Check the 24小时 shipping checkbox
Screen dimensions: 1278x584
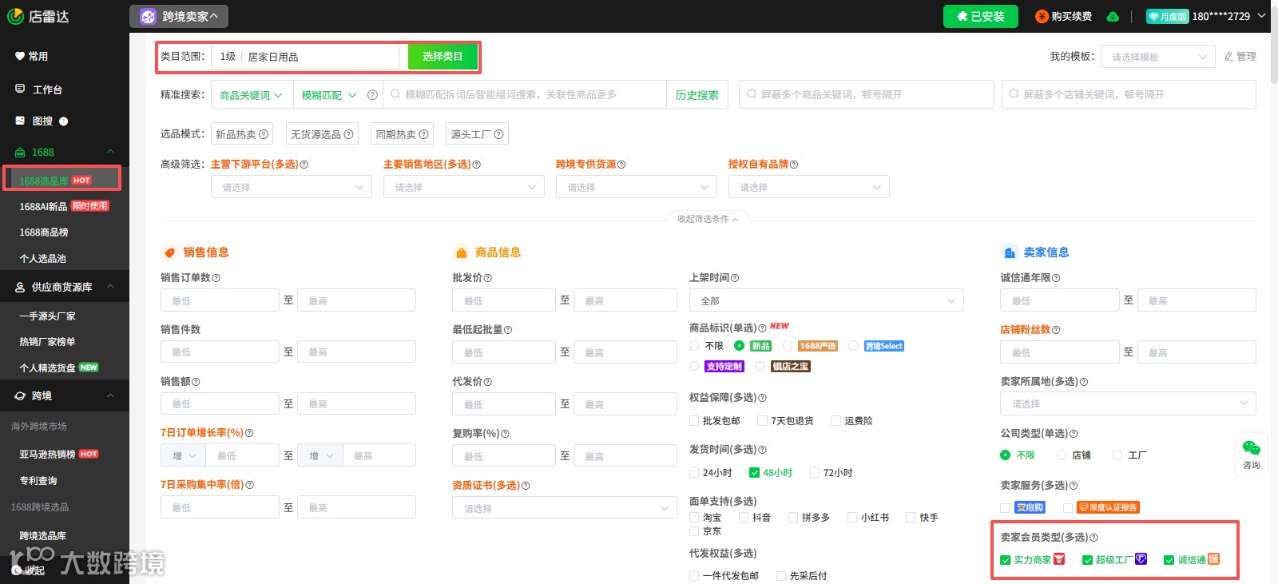pyautogui.click(x=694, y=473)
